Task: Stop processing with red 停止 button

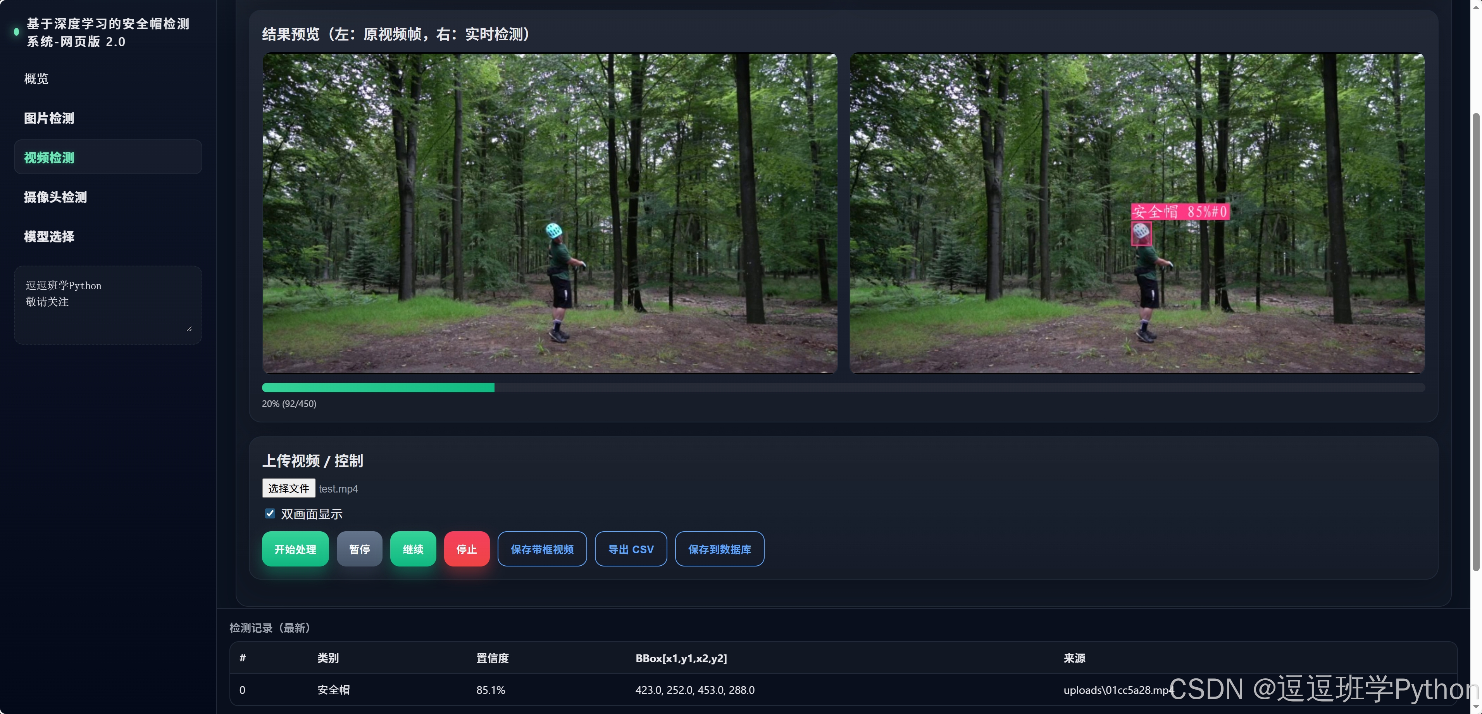Action: coord(466,549)
